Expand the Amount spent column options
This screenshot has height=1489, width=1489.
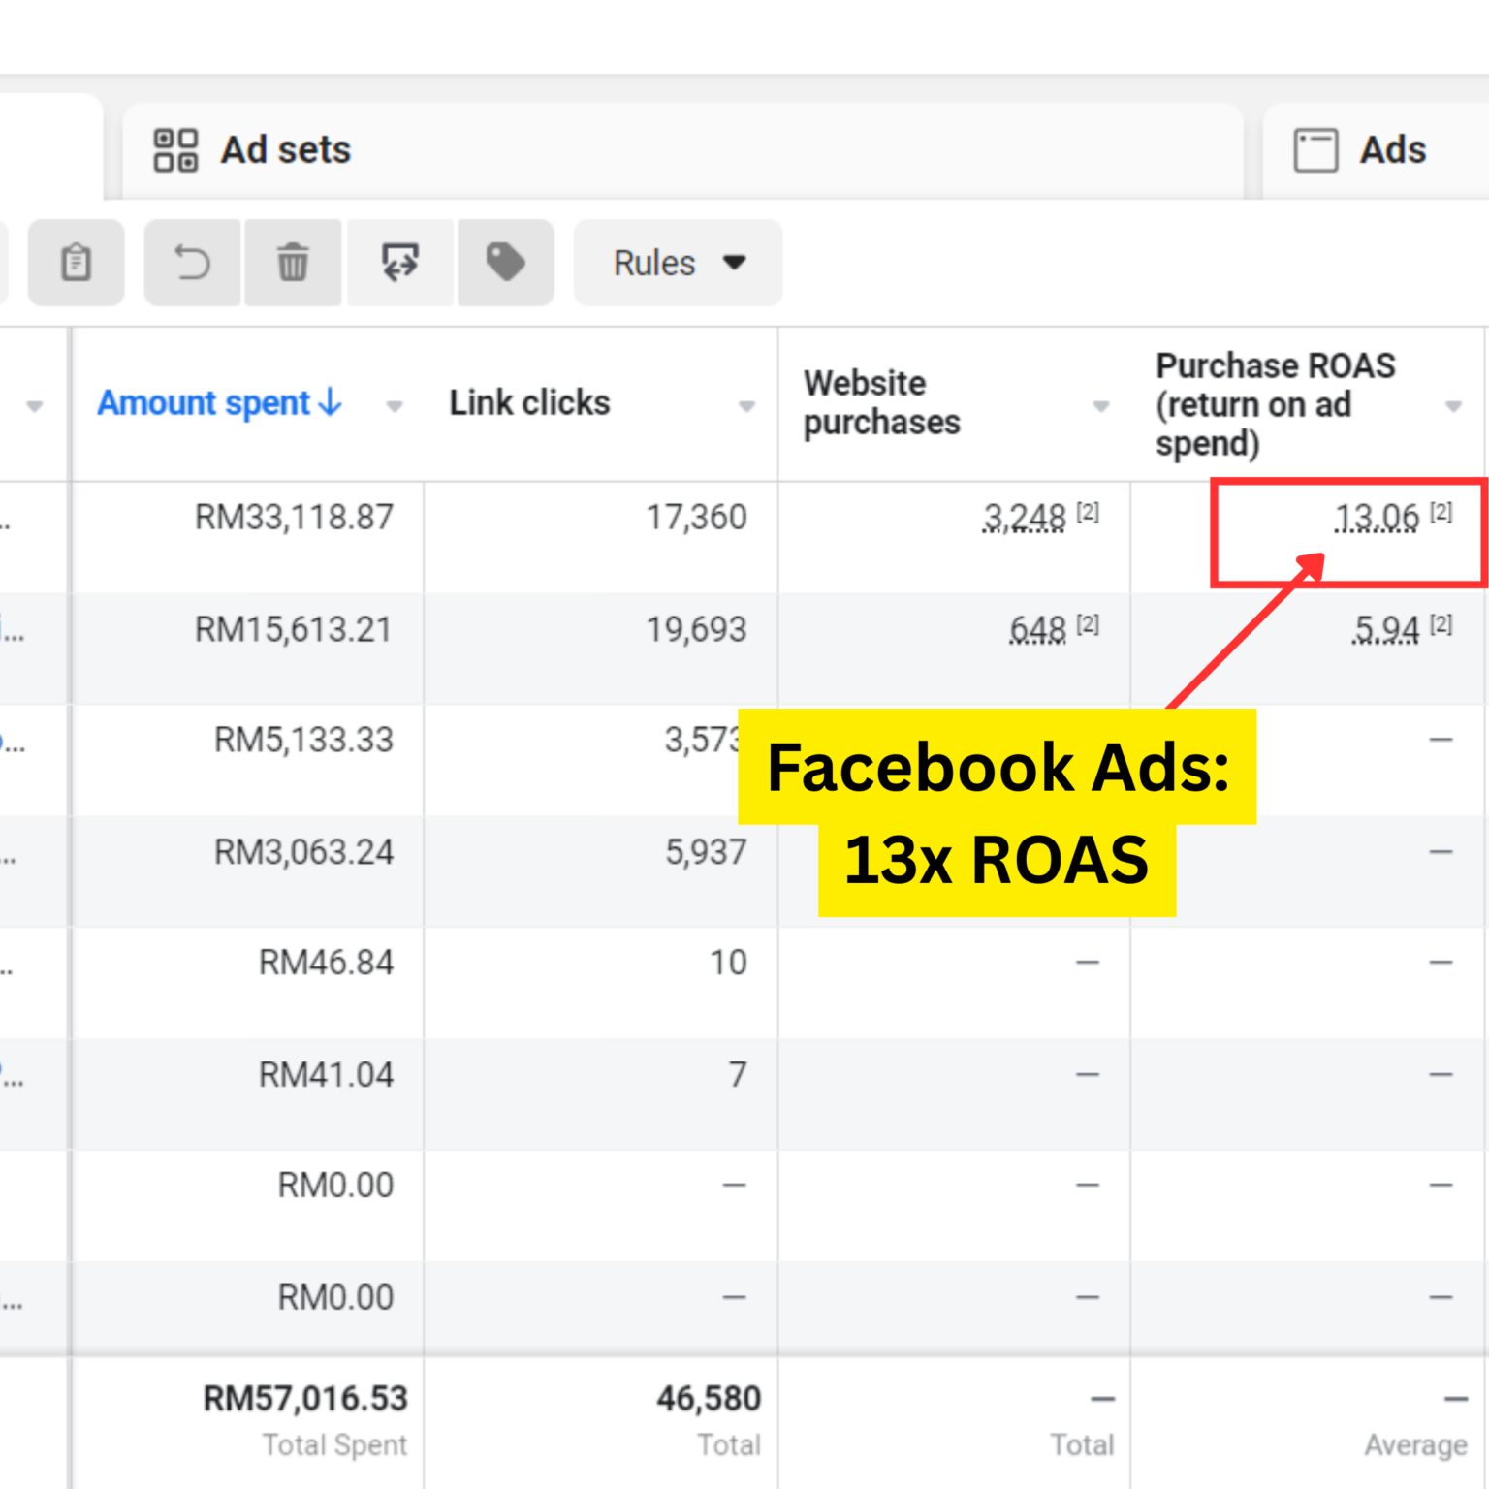394,406
